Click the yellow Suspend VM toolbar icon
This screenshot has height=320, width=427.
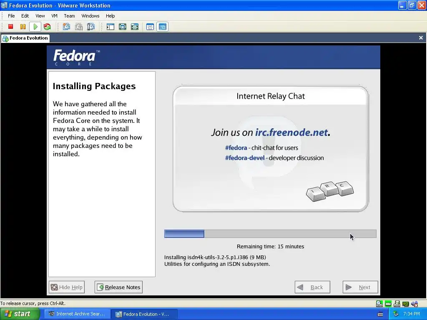point(23,27)
